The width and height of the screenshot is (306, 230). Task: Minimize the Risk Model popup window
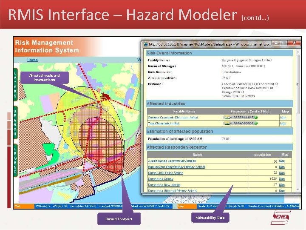[x=277, y=43]
